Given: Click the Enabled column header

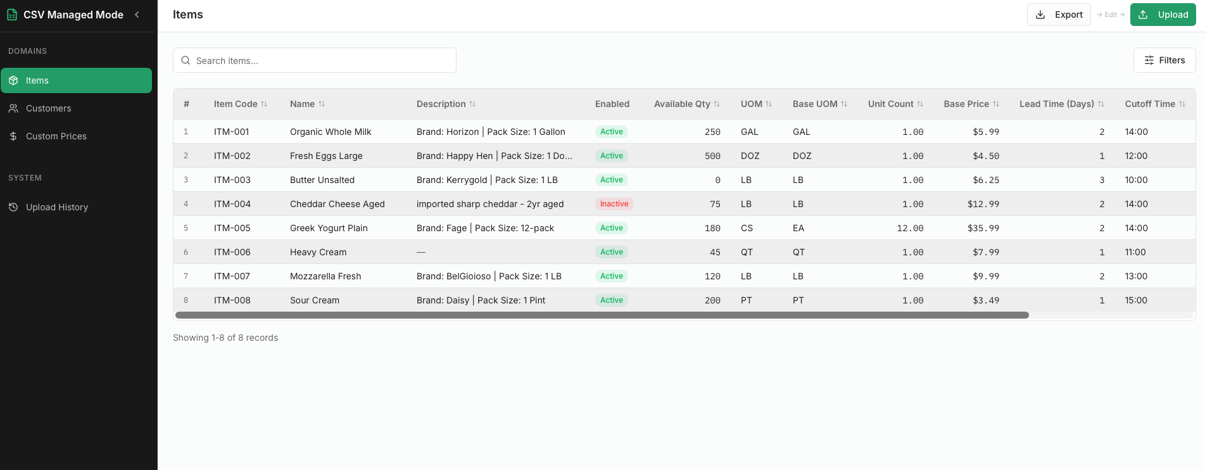Looking at the screenshot, I should (x=612, y=104).
